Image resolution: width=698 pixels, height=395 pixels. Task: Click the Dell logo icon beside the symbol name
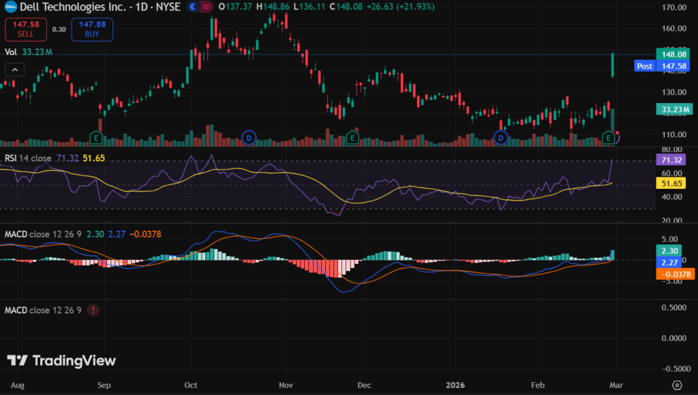click(x=11, y=6)
